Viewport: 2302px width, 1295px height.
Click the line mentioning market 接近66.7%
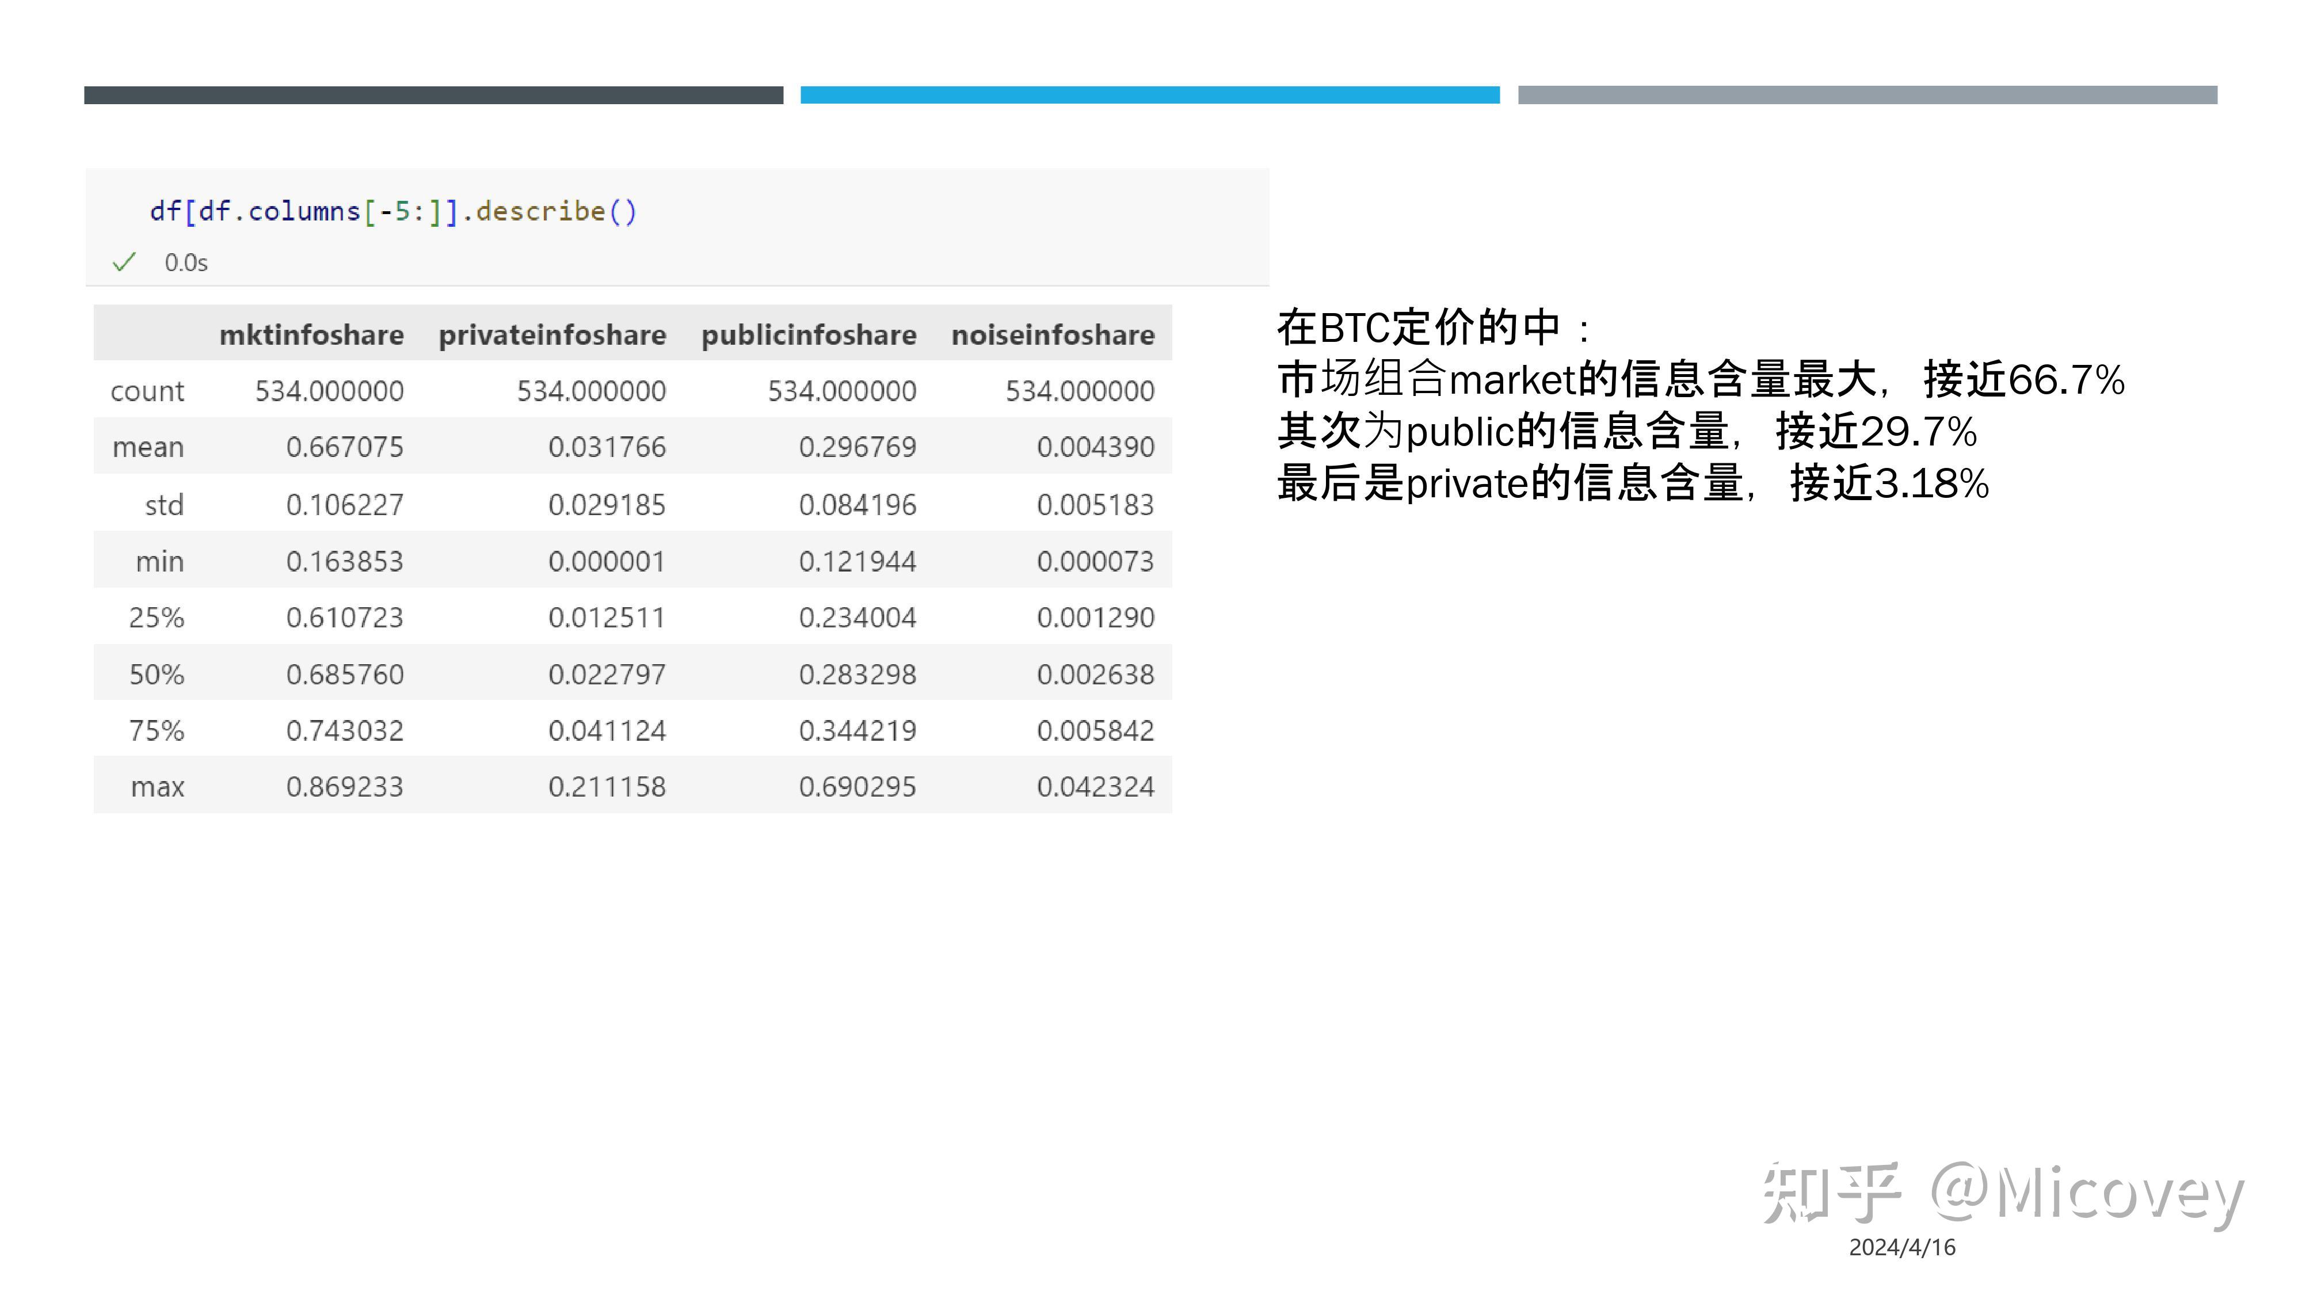coord(1701,379)
